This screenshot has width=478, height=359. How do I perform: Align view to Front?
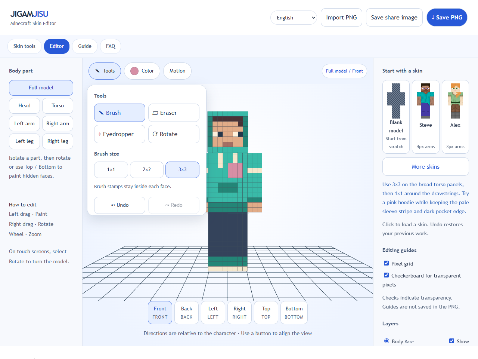[x=160, y=313]
